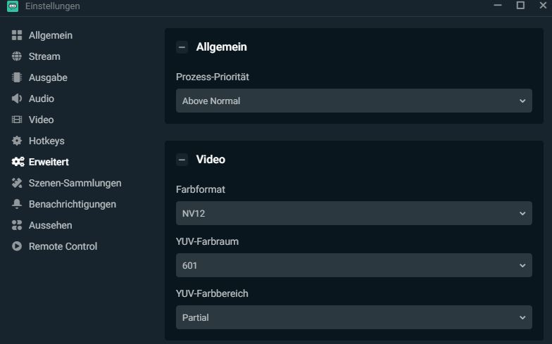Click the Ausgabe chip icon

tap(17, 77)
